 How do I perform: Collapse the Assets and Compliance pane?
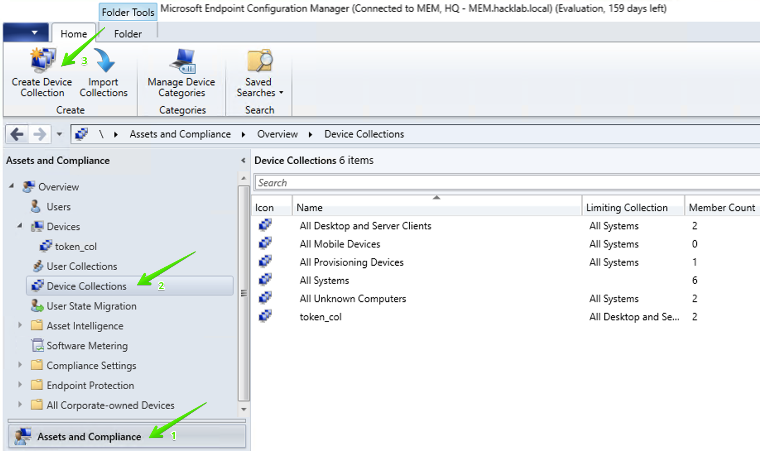click(x=243, y=161)
